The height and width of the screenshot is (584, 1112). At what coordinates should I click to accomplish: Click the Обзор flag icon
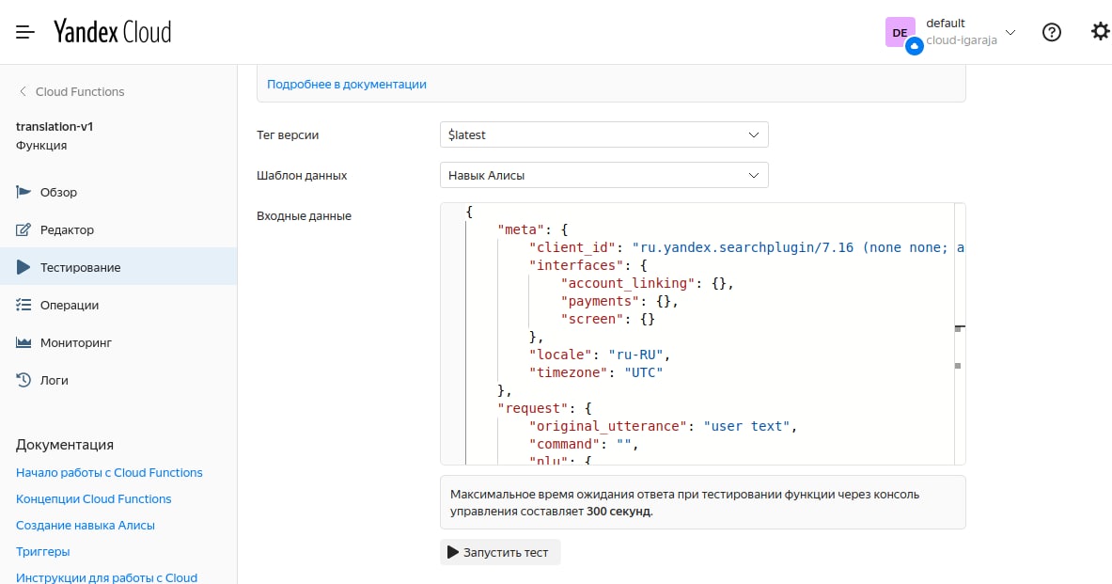(23, 192)
